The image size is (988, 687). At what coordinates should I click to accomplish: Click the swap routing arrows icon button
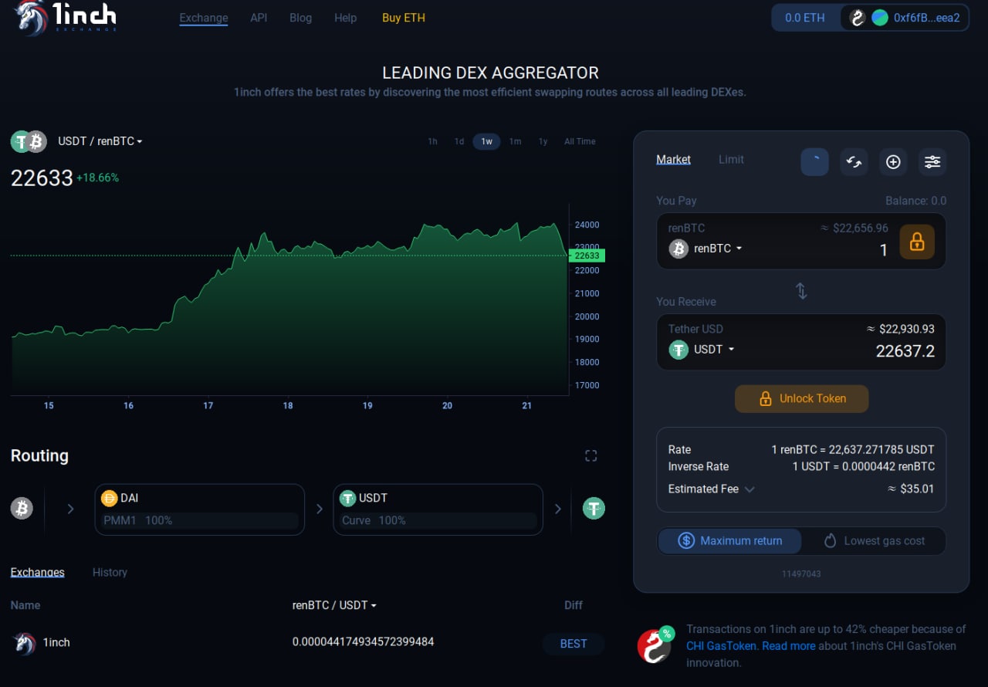point(854,161)
